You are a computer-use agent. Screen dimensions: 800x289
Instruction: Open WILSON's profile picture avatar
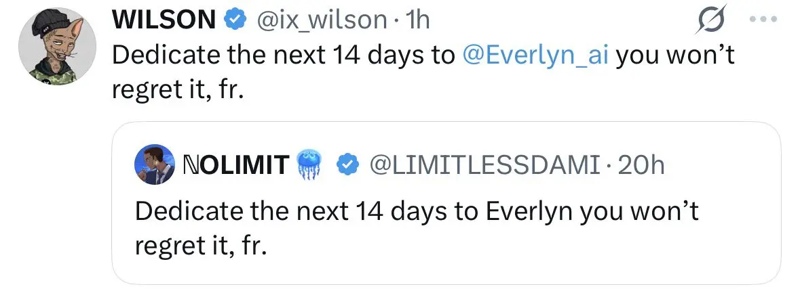[x=57, y=46]
